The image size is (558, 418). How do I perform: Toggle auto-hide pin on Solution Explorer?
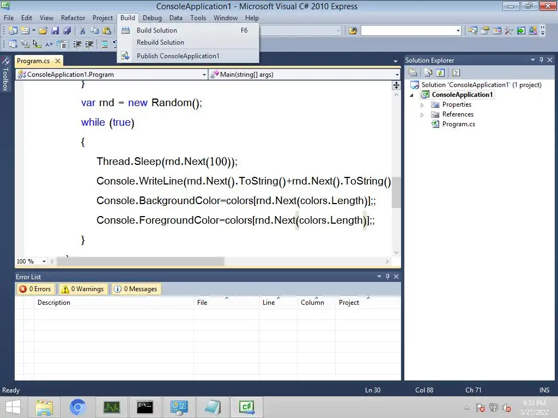click(541, 60)
